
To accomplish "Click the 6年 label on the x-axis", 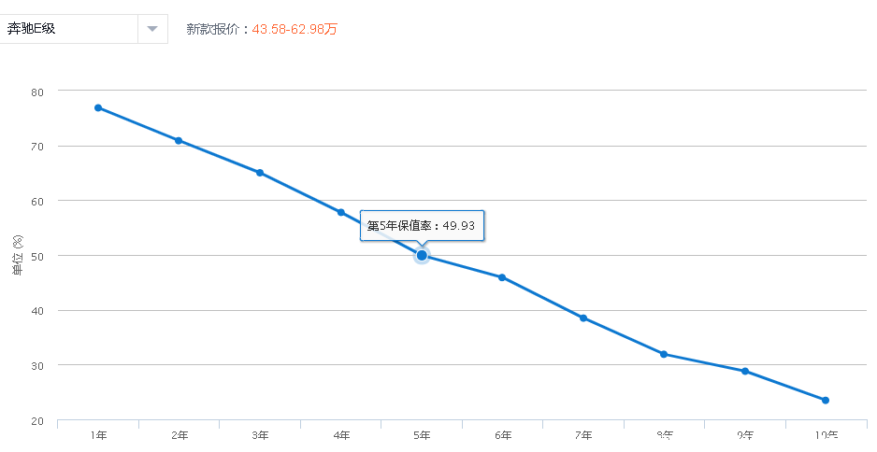I will tap(502, 435).
